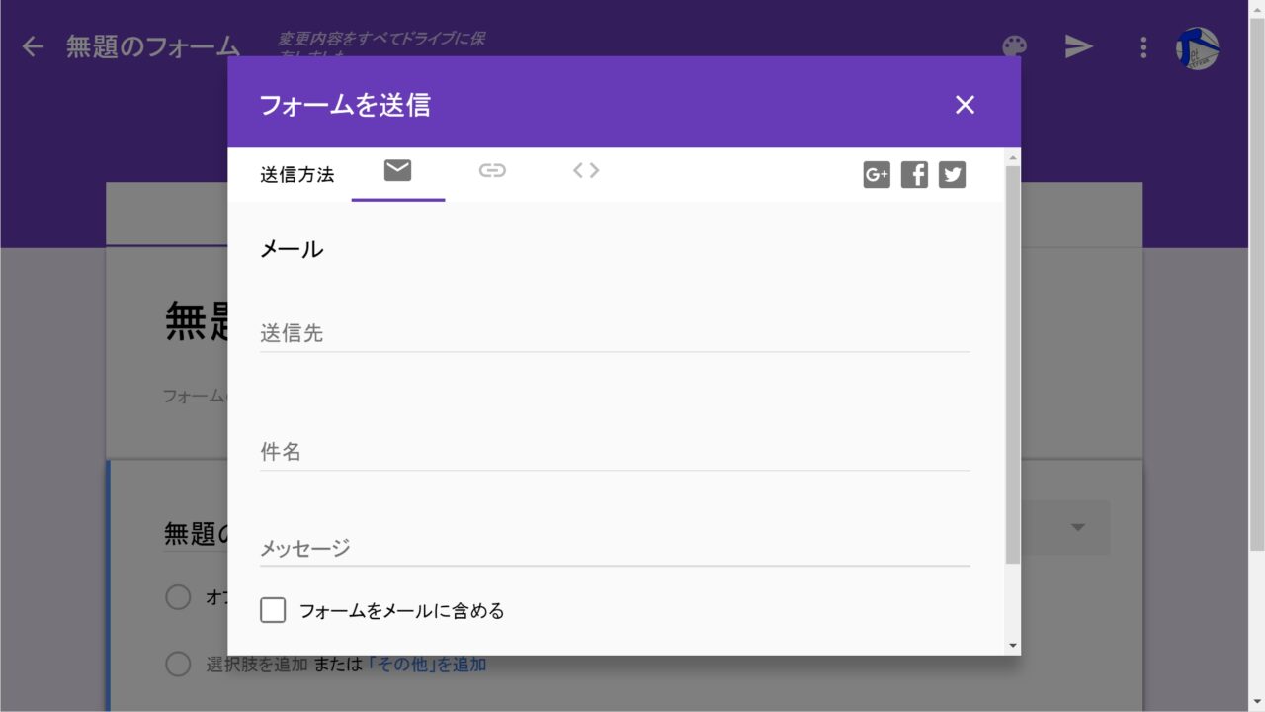Expand the question type dropdown arrow

click(x=1078, y=527)
